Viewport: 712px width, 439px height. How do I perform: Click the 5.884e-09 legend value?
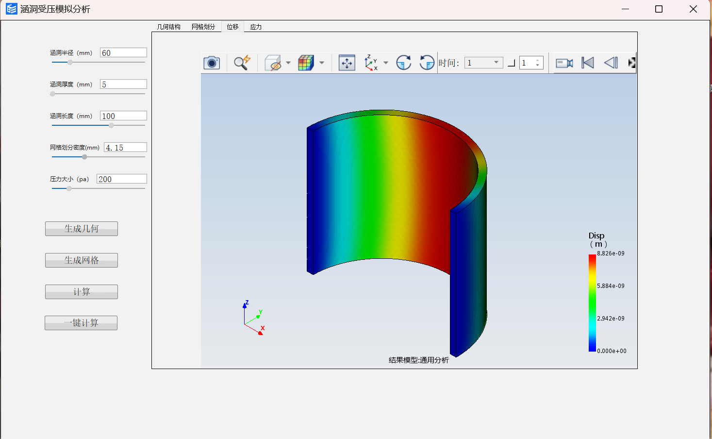pos(611,286)
